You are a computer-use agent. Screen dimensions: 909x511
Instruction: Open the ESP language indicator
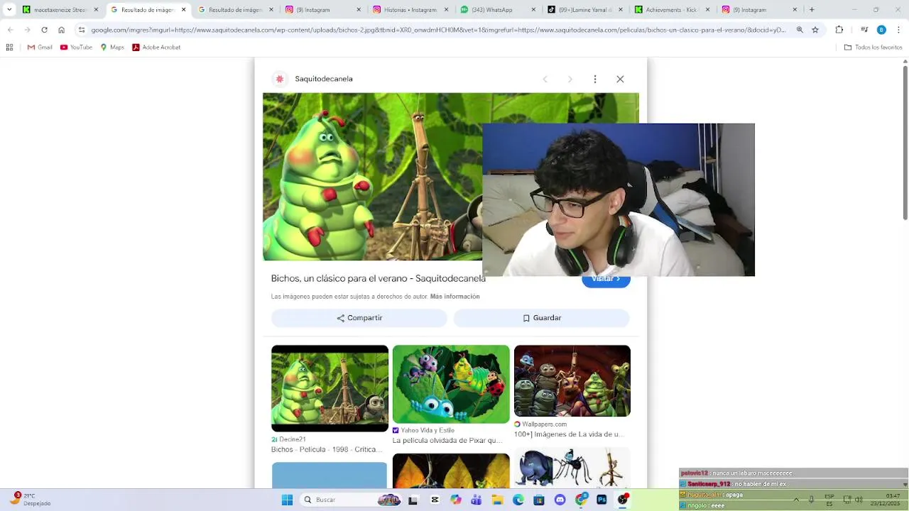829,500
